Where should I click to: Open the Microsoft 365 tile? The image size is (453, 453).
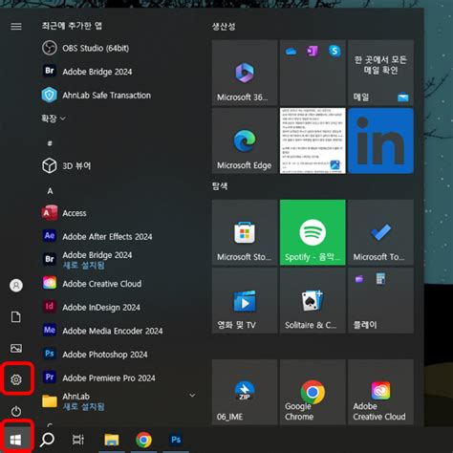point(245,73)
